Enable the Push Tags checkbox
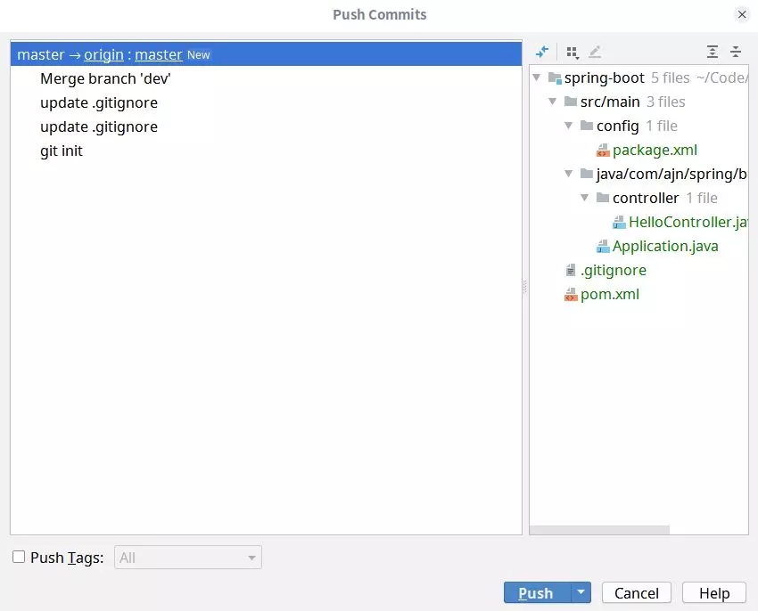This screenshot has width=758, height=611. pos(19,558)
